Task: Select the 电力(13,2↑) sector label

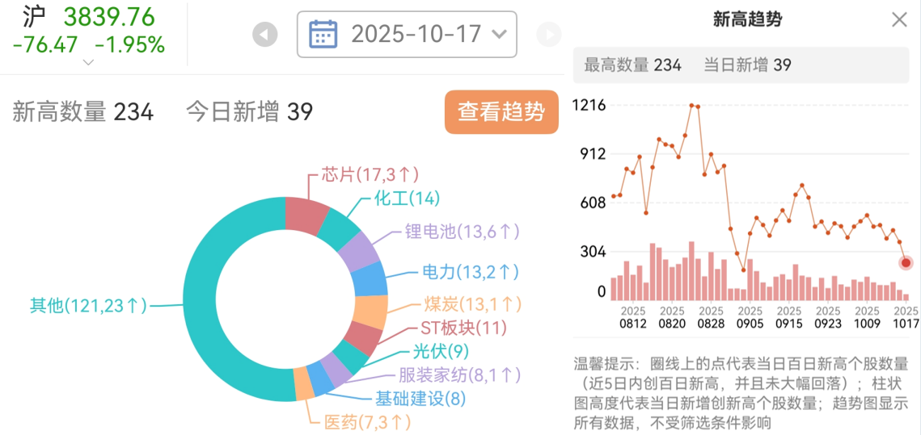Action: tap(471, 271)
